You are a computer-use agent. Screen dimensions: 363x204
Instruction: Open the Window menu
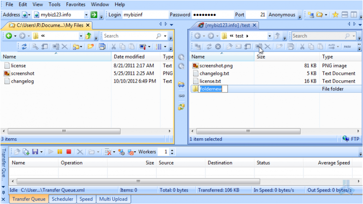click(x=100, y=4)
